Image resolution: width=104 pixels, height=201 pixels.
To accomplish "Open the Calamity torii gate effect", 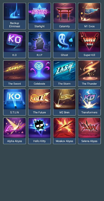I will tap(64, 16).
